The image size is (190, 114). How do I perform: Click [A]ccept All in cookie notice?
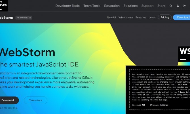138,105
